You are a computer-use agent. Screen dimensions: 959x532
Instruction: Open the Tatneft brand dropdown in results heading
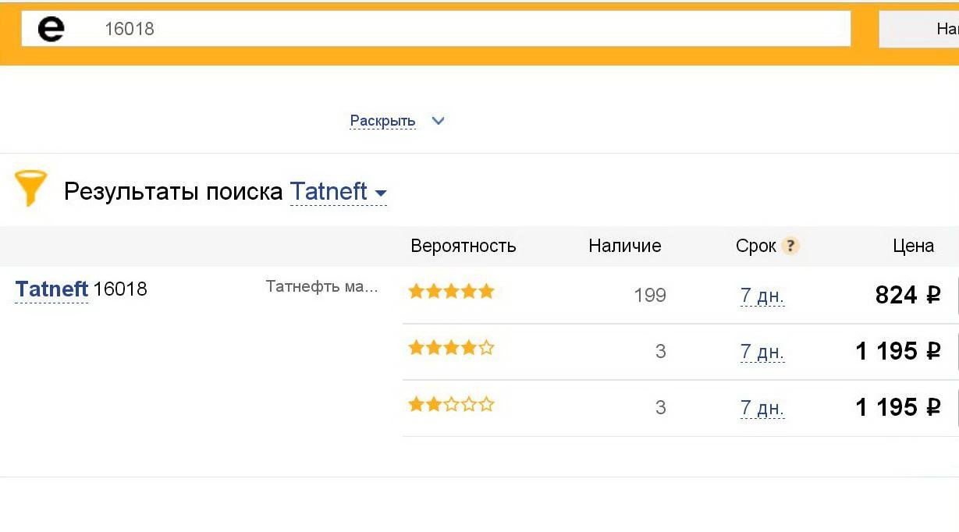pos(339,191)
